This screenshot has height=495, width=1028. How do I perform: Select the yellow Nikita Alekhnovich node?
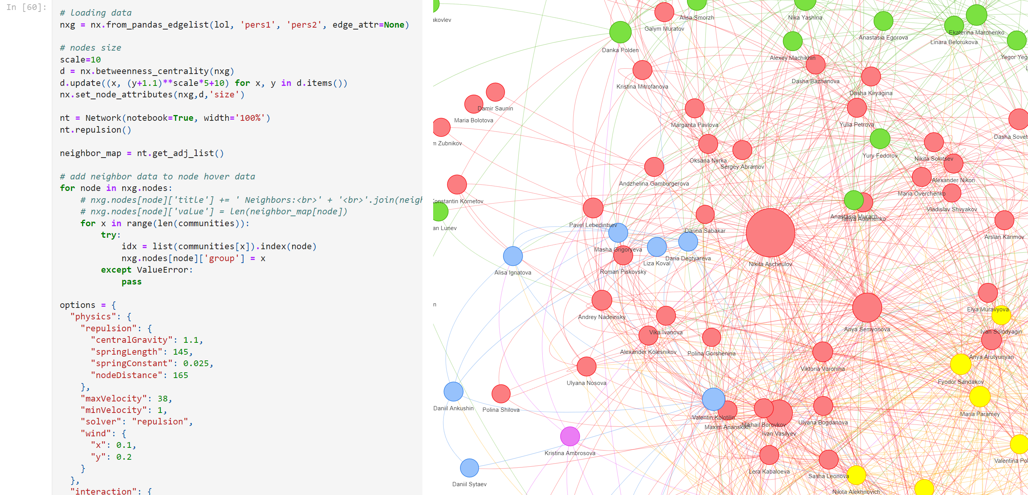point(856,475)
